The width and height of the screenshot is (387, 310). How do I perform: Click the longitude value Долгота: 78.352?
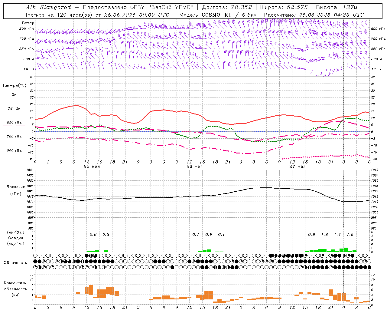pos(226,7)
